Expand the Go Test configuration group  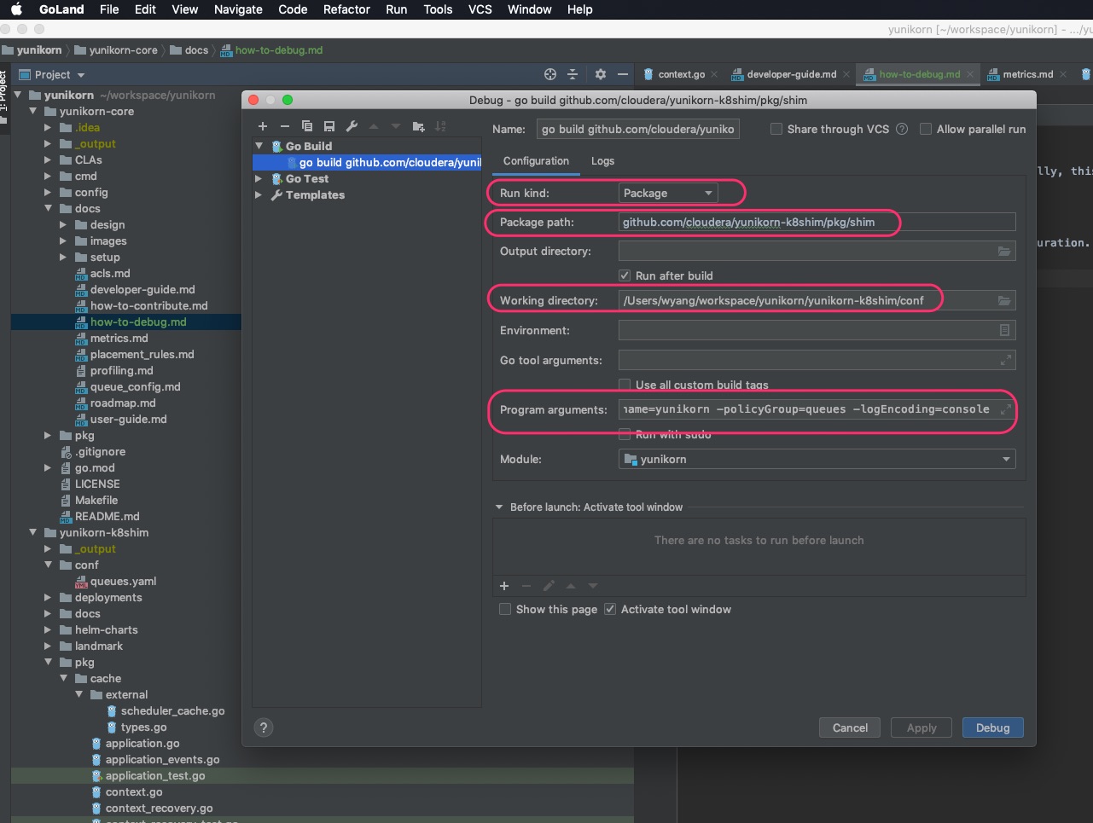point(259,179)
